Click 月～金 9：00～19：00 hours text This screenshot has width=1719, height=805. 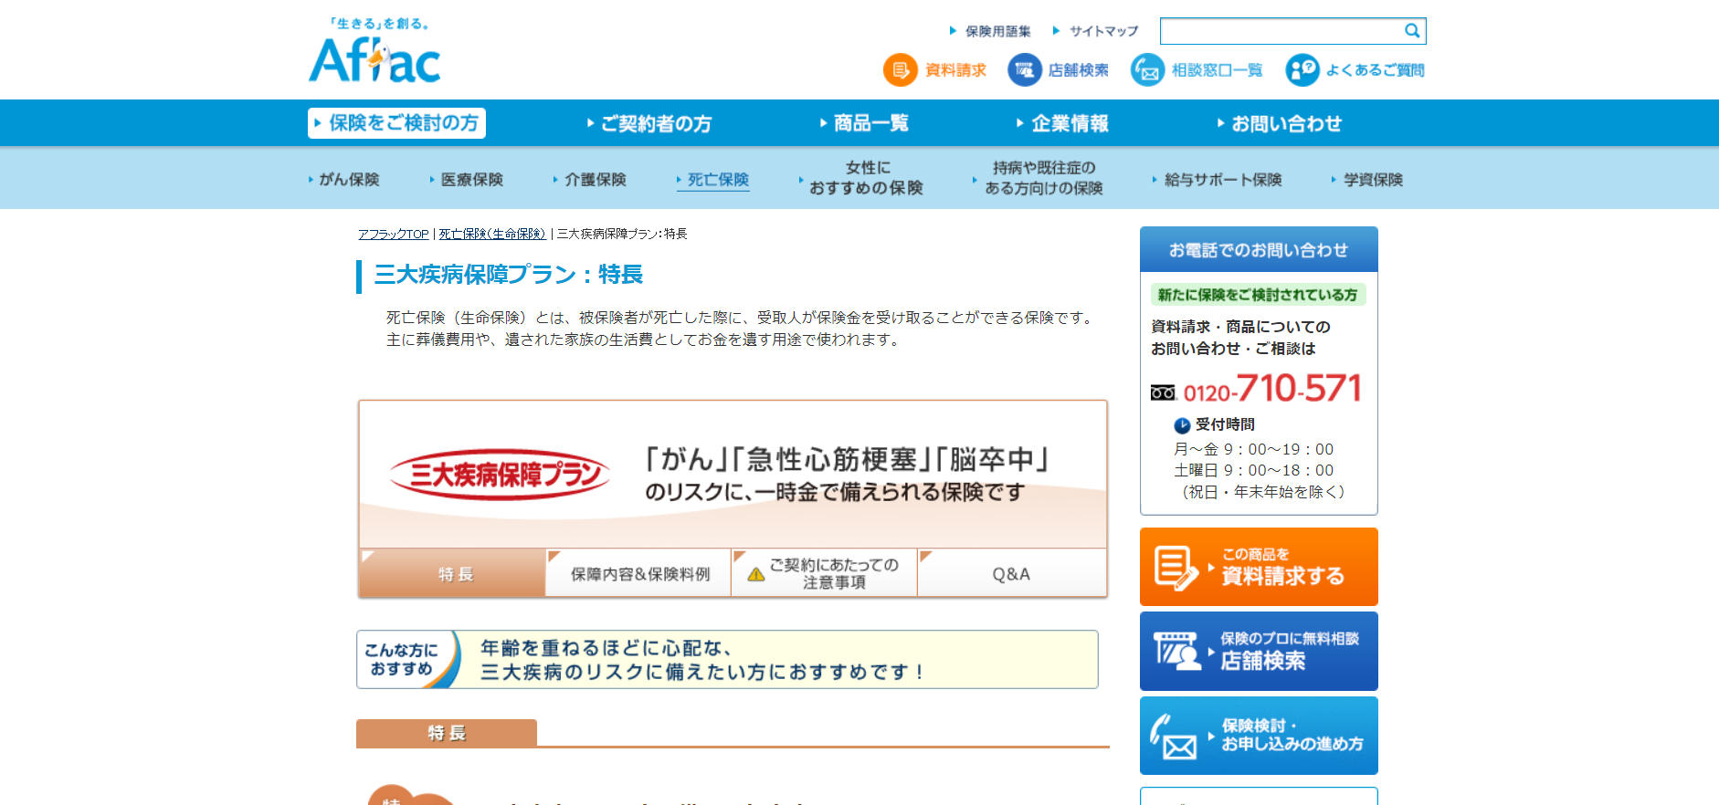(x=1253, y=449)
